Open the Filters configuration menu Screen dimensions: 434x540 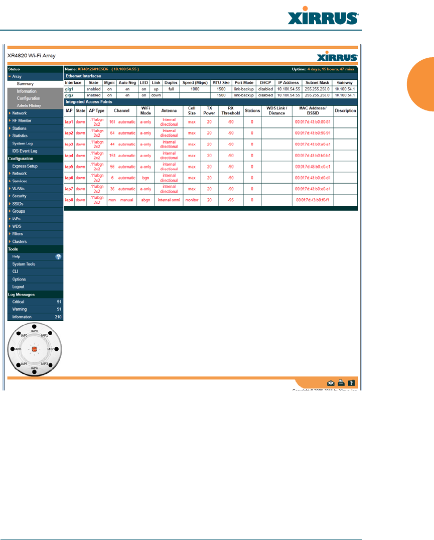18,234
